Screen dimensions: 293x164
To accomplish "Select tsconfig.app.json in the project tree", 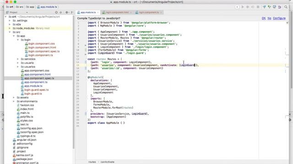I will (x=31, y=128).
